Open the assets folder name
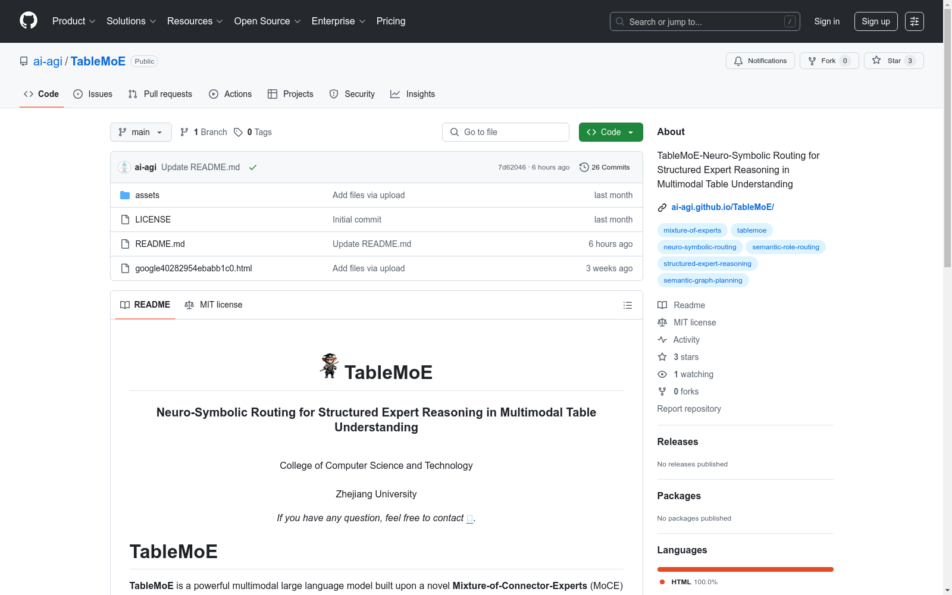The image size is (952, 595). (147, 195)
